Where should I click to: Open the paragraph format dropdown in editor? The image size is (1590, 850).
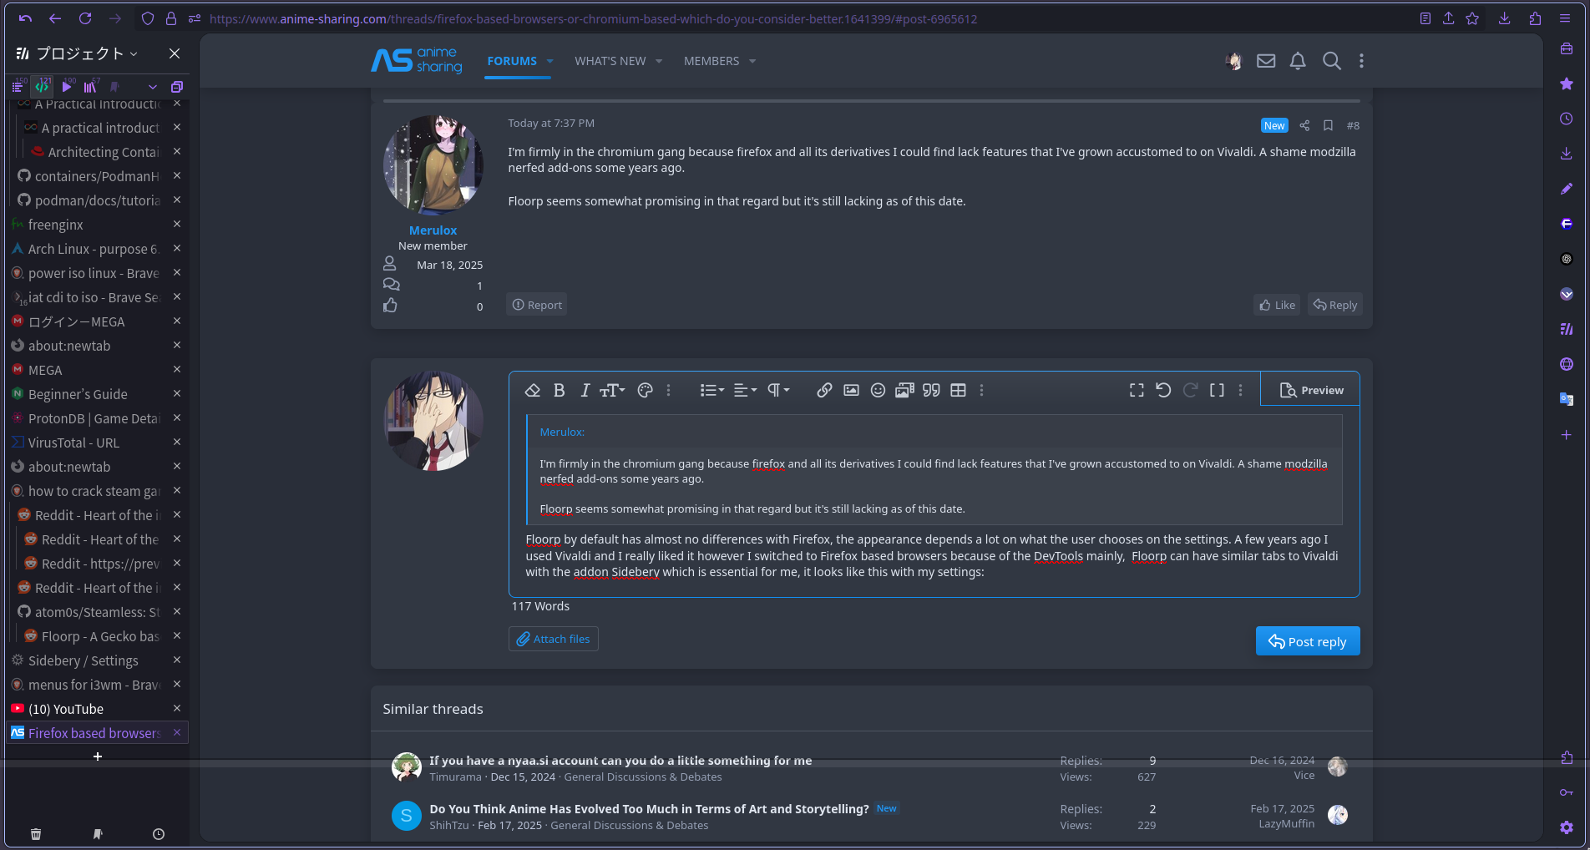coord(778,390)
